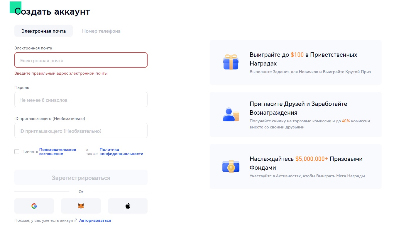Screen dimensions: 411x225
Task: Tick the Принять agreement checkbox
Action: point(17,152)
